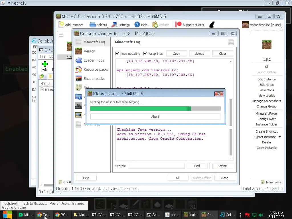
Task: Click the Bottom button
Action: [222, 166]
